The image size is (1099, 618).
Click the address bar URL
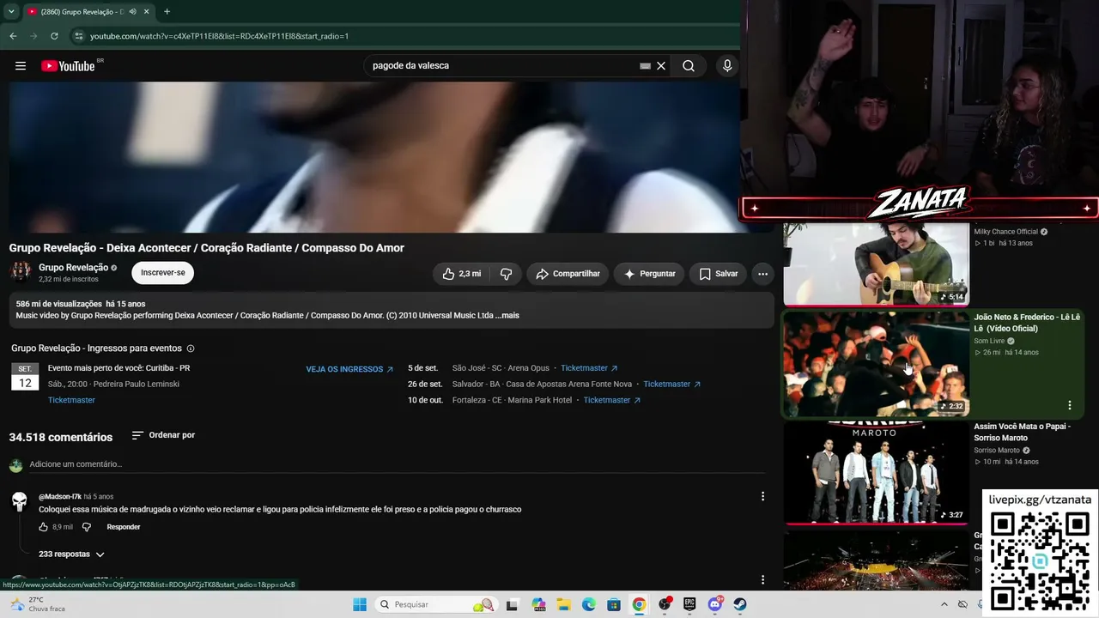coord(219,36)
